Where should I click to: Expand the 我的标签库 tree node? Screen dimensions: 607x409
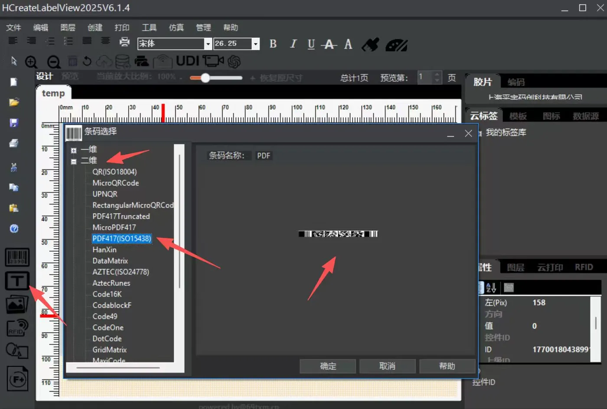[480, 133]
